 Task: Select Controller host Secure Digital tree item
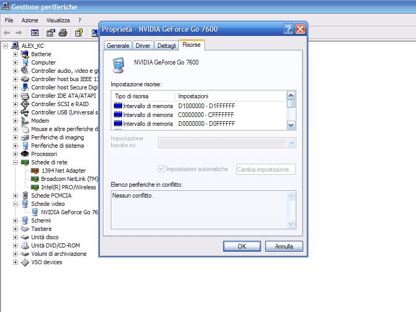point(64,87)
